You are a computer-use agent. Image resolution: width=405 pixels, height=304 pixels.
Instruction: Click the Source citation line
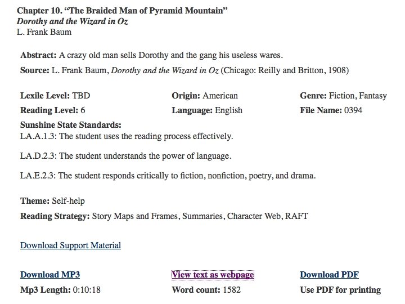click(184, 70)
